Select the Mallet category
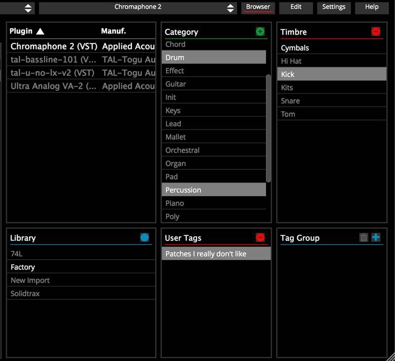 click(214, 137)
